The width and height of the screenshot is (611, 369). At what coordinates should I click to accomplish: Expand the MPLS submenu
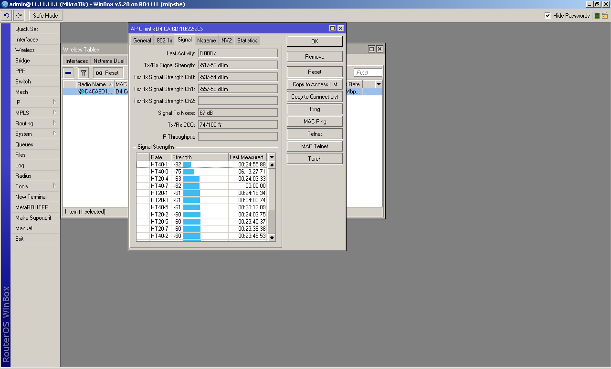pos(35,113)
